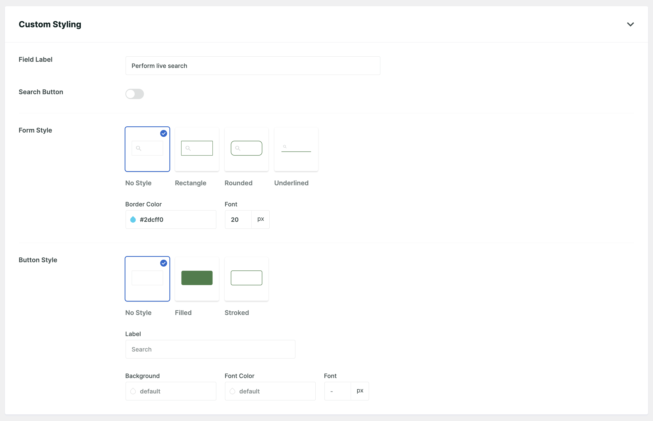653x421 pixels.
Task: Choose the Stroked button style
Action: click(x=246, y=279)
